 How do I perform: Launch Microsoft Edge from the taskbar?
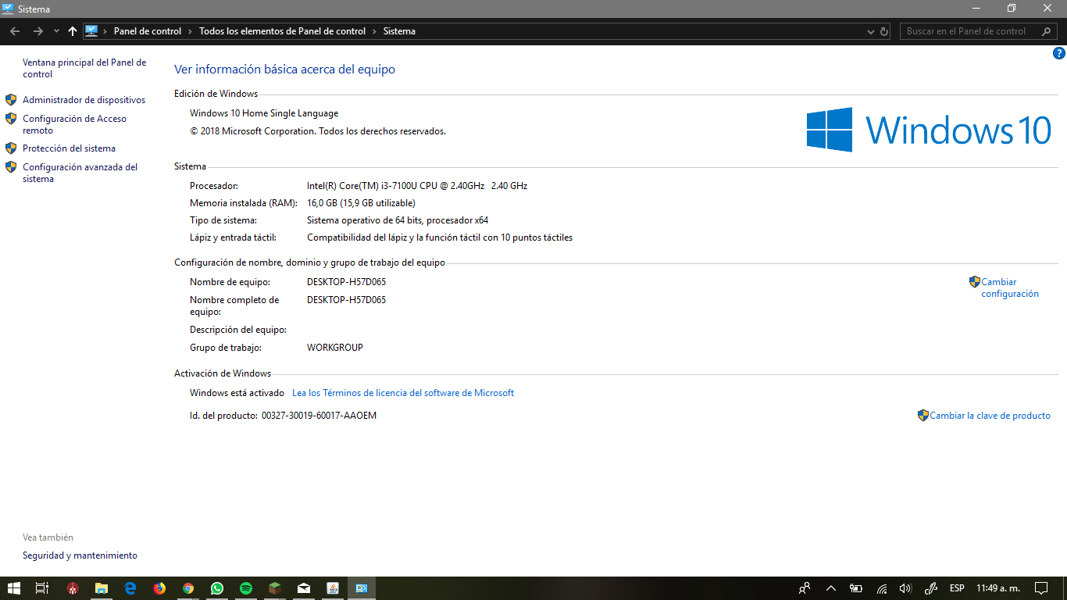click(x=130, y=588)
